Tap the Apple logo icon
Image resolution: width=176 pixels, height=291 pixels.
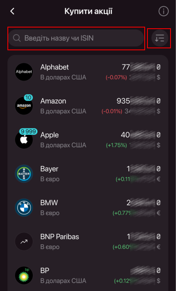click(24, 139)
